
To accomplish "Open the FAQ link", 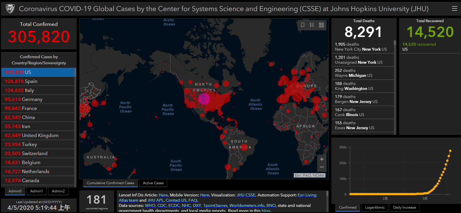I will tap(193, 200).
